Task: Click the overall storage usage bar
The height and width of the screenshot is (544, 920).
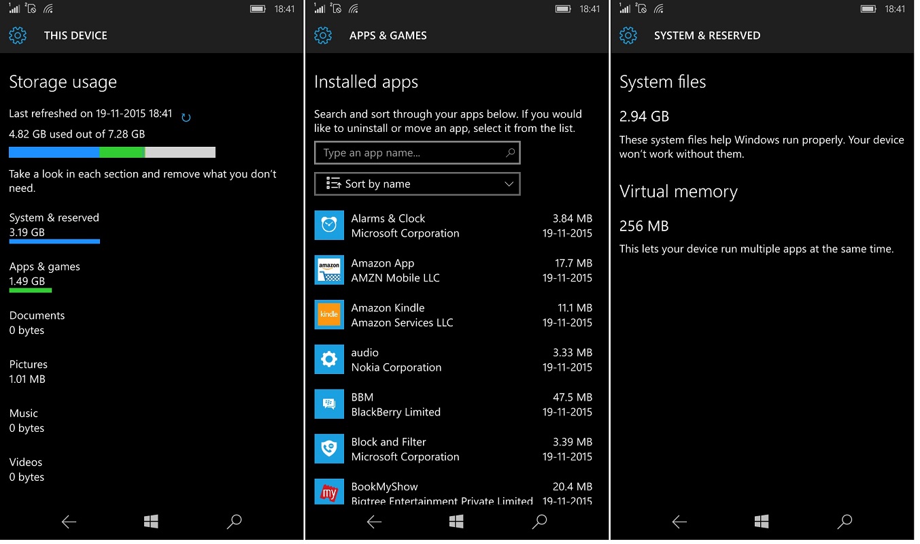Action: click(112, 152)
